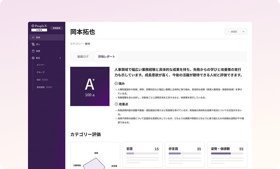Click the A+ 100点 score card
This screenshot has width=280, height=169.
point(90,86)
